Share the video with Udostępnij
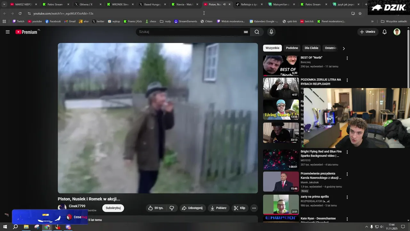 193,208
